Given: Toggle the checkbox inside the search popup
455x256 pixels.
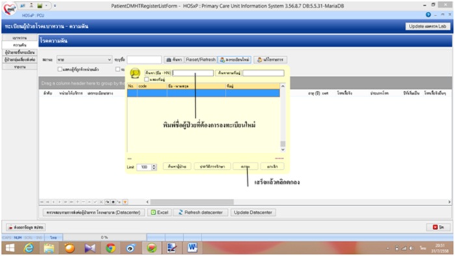Looking at the screenshot, I should (146, 79).
